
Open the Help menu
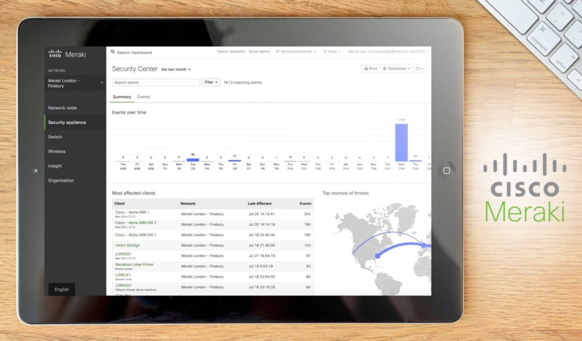coord(332,52)
